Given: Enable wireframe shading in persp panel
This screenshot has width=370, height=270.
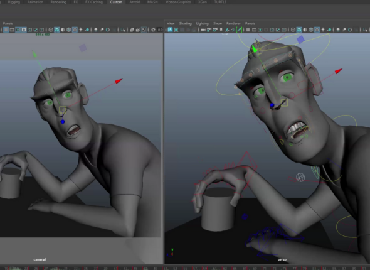Looking at the screenshot, I should (x=293, y=30).
